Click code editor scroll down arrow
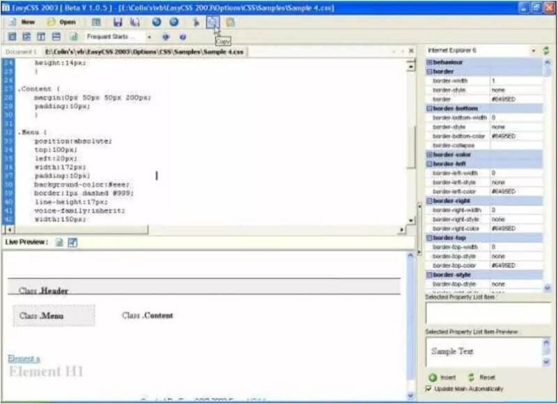The image size is (558, 404). click(x=411, y=220)
